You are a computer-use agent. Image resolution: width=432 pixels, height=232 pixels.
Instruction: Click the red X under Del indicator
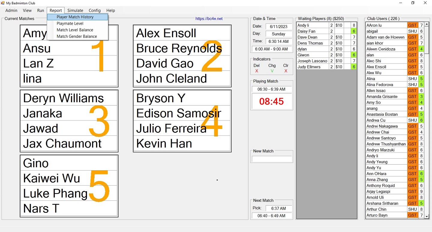(x=256, y=71)
